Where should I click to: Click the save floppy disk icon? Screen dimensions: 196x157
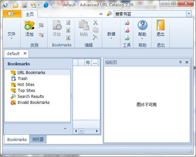click(25, 5)
